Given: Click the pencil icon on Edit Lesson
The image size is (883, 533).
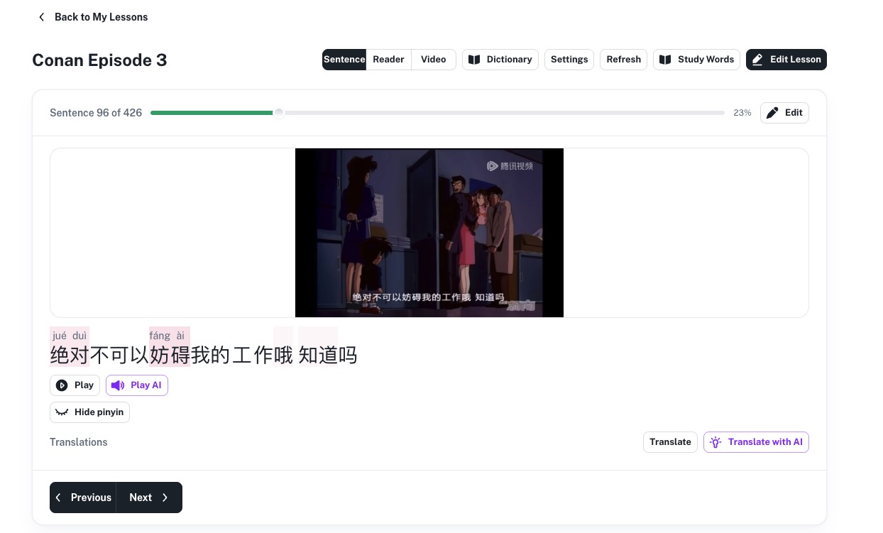Looking at the screenshot, I should coord(758,60).
